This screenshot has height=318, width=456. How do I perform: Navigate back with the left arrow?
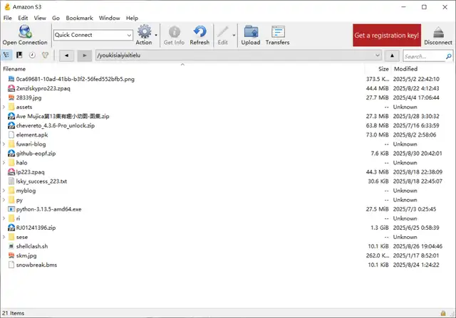(x=66, y=55)
